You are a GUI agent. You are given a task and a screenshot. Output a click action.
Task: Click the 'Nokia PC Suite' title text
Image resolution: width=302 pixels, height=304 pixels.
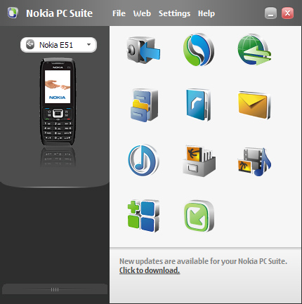pos(59,13)
